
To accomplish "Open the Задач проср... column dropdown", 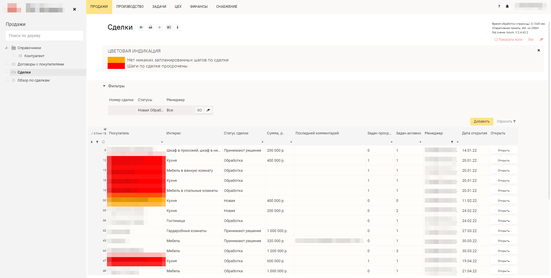I will coord(391,142).
